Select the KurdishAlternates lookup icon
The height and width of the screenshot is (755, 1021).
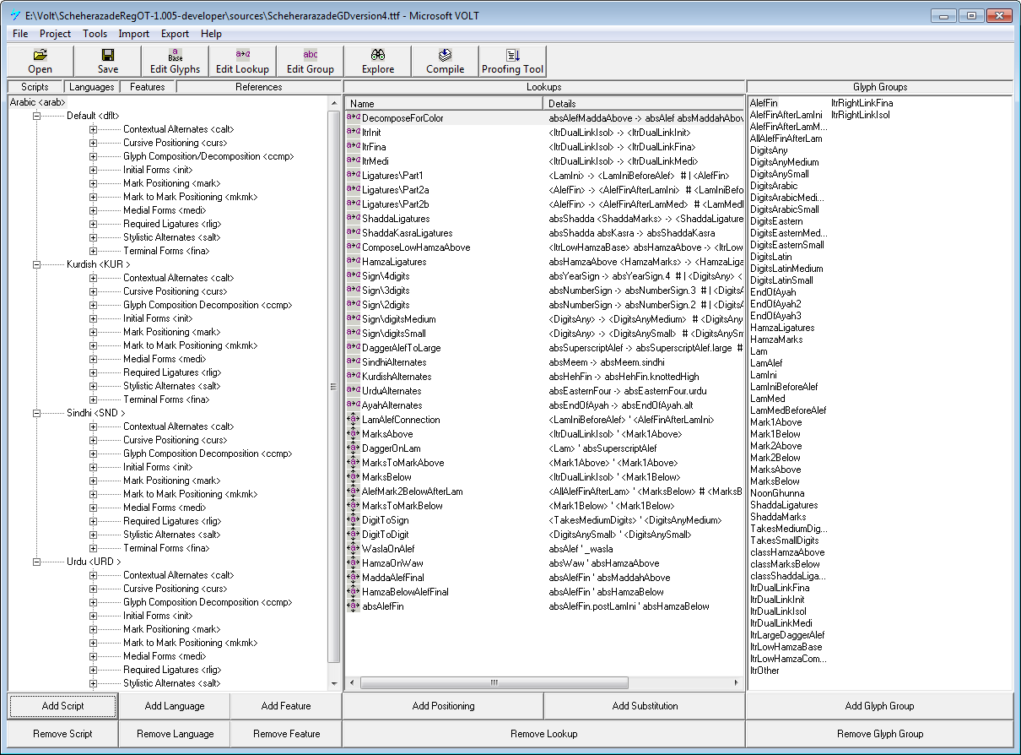pos(353,376)
